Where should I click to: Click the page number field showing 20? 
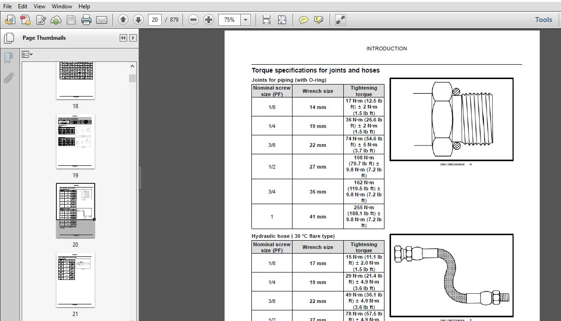pyautogui.click(x=155, y=20)
